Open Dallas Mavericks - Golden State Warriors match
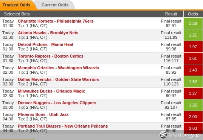Image resolution: width=203 pixels, height=140 pixels. (x=59, y=79)
